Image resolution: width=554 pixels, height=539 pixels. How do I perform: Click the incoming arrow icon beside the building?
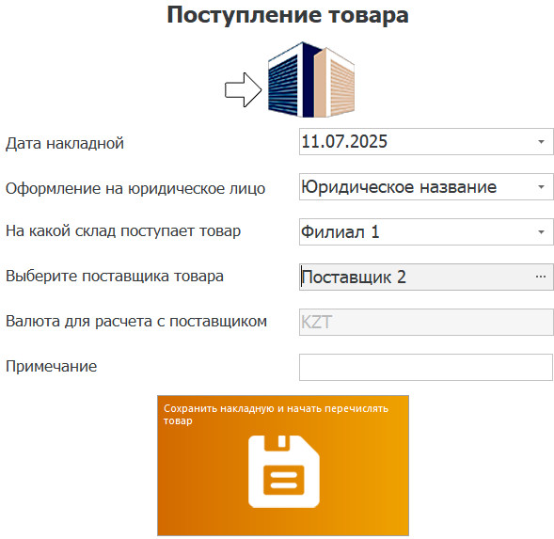(244, 89)
